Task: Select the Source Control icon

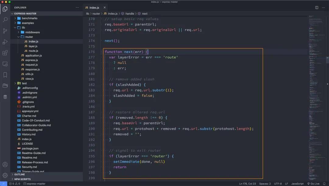Action: [5, 30]
